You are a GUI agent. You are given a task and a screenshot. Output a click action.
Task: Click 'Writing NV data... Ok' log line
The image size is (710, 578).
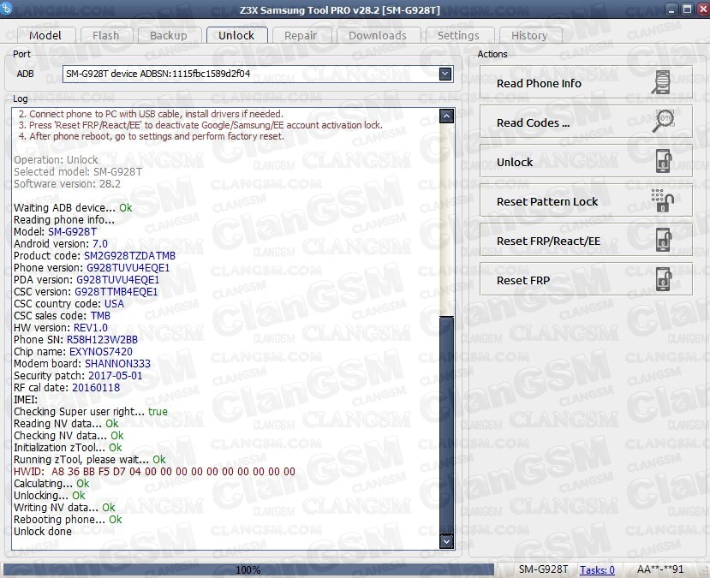click(65, 508)
